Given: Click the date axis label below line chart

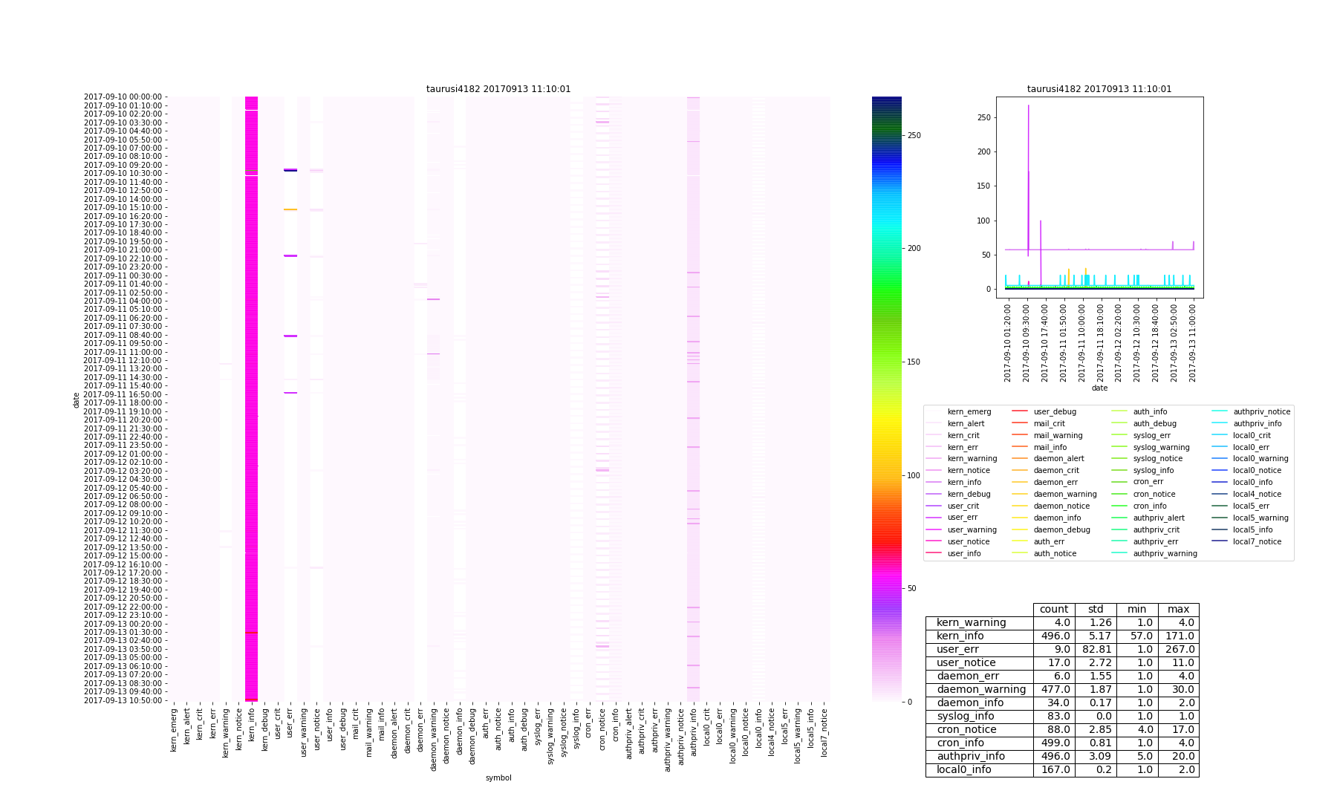Looking at the screenshot, I should [x=1099, y=388].
